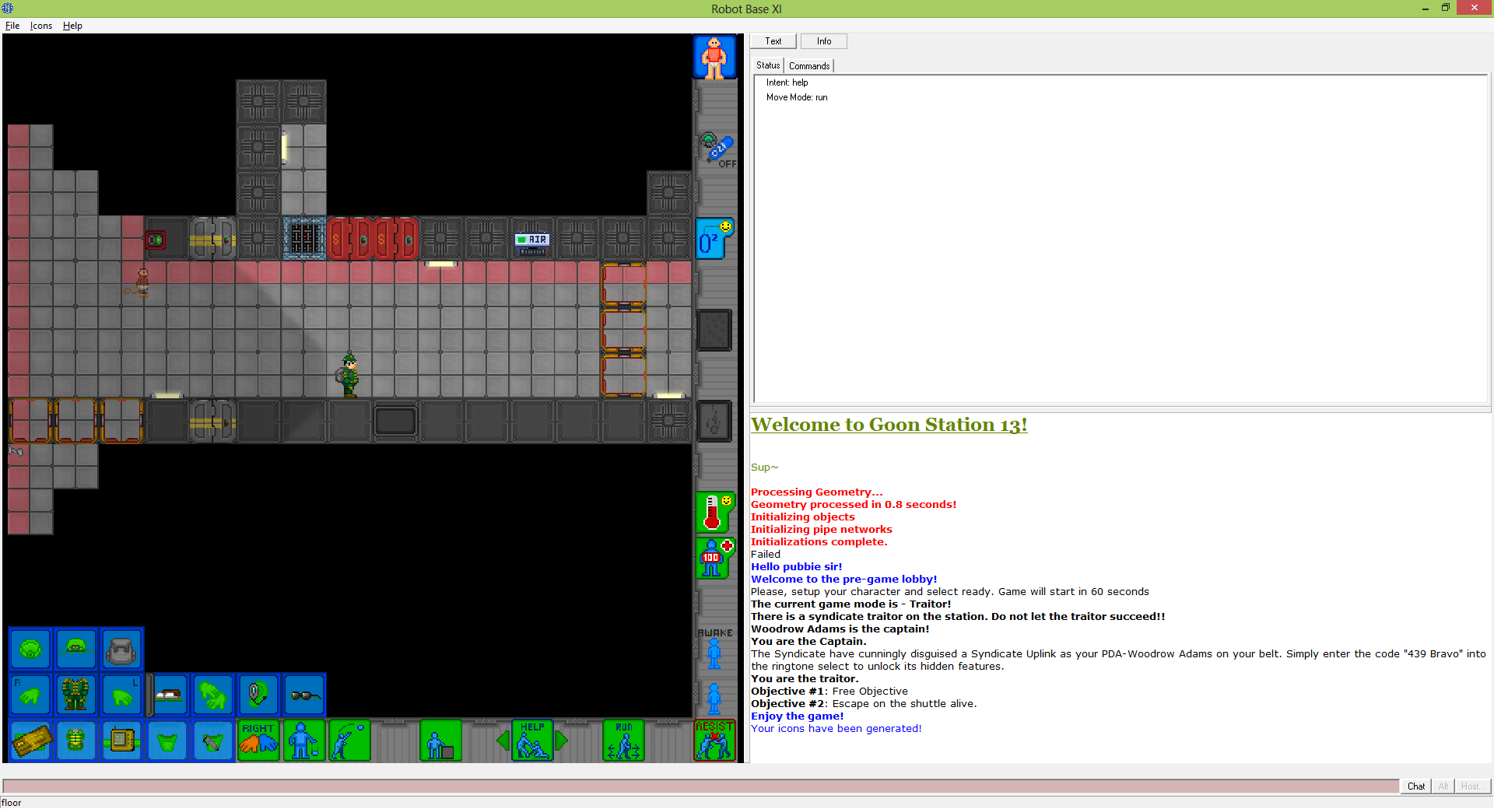
Task: Click the red RESIST button
Action: click(714, 741)
